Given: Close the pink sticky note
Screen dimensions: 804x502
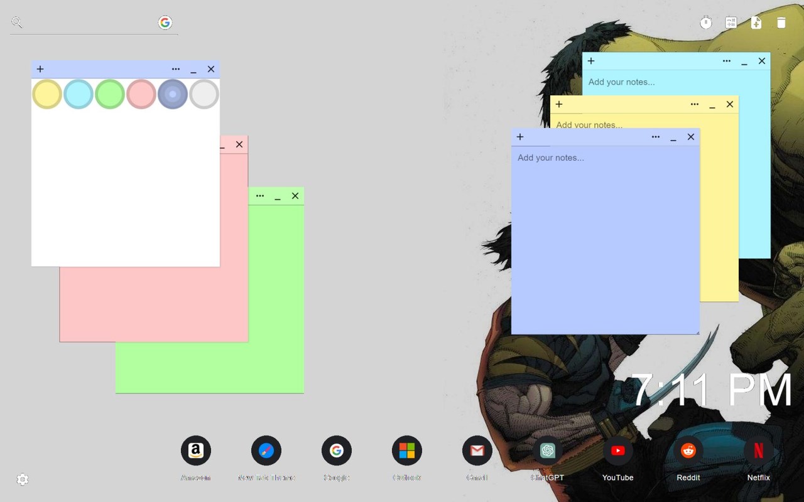Looking at the screenshot, I should point(239,144).
